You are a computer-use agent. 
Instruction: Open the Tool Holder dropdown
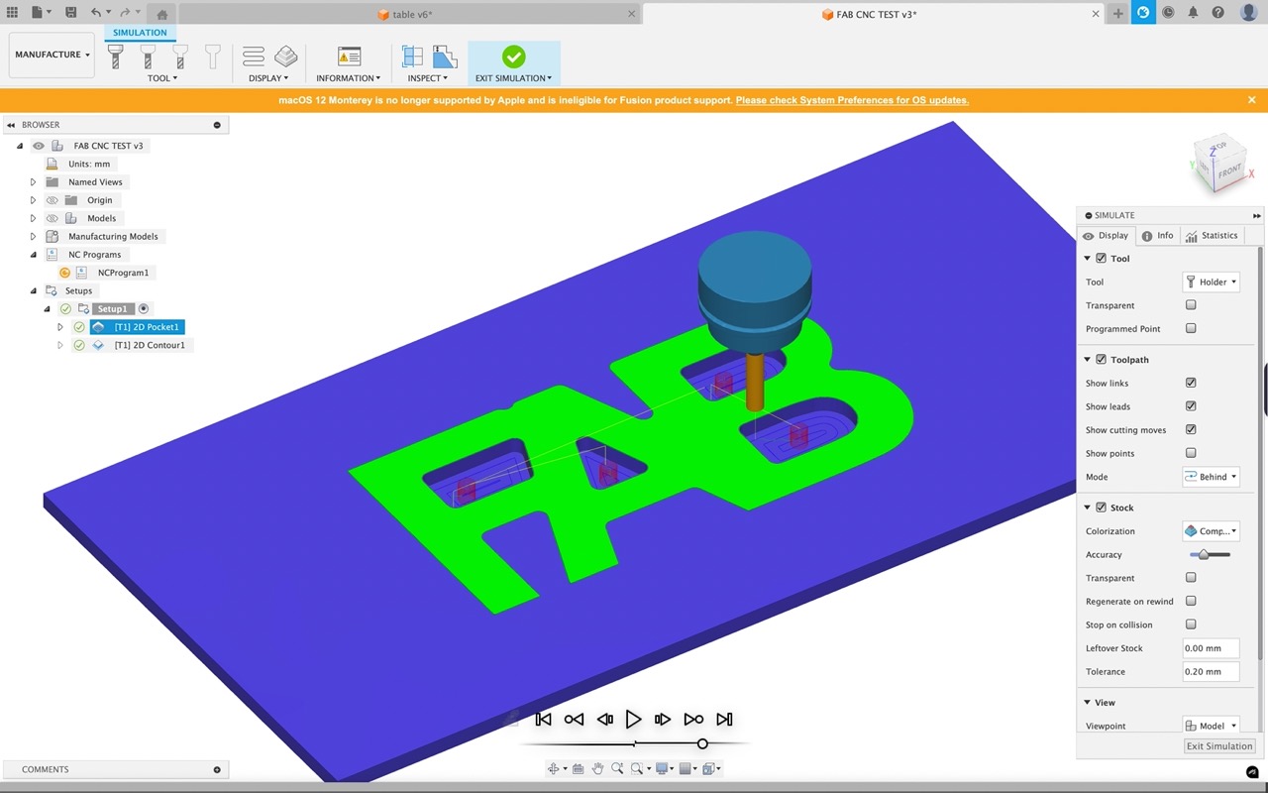coord(1211,283)
